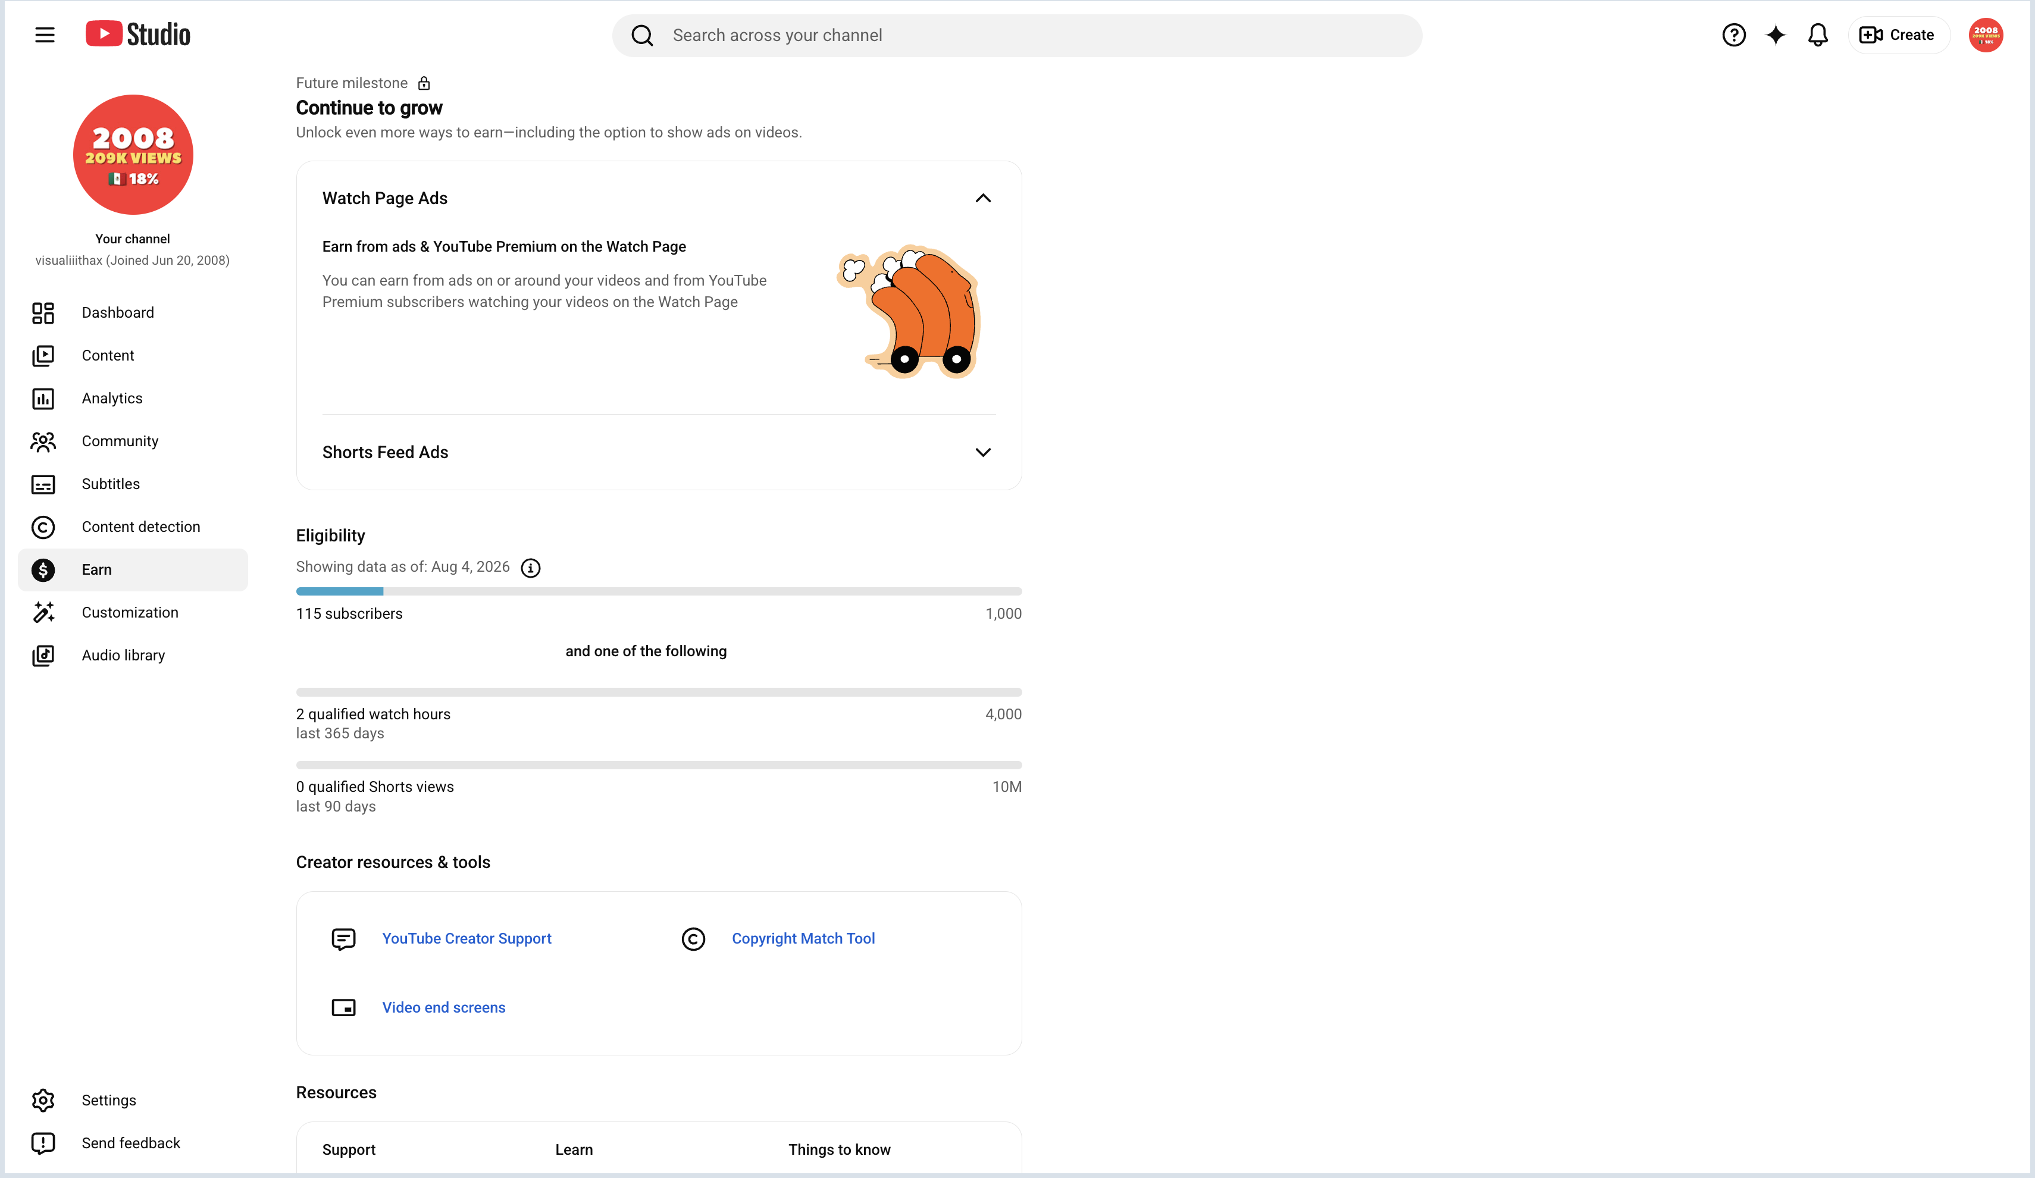The image size is (2035, 1178).
Task: Click the '0 qualified Shorts views' text
Action: click(x=375, y=787)
